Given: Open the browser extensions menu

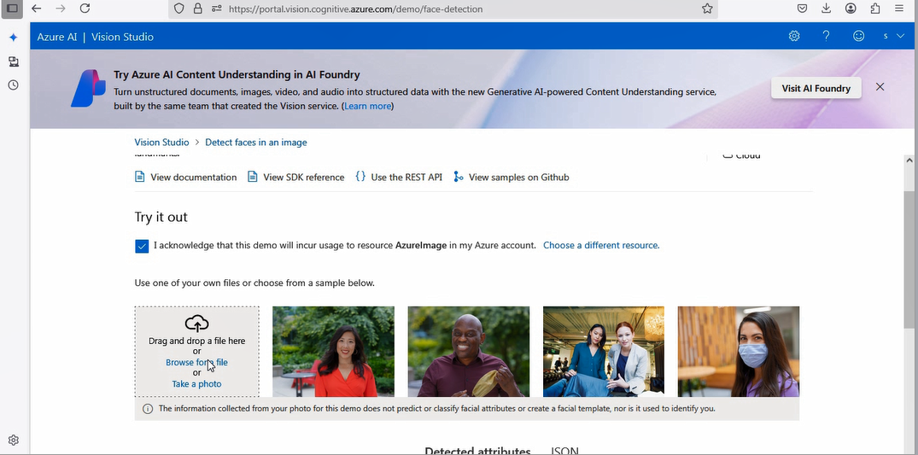Looking at the screenshot, I should [875, 9].
